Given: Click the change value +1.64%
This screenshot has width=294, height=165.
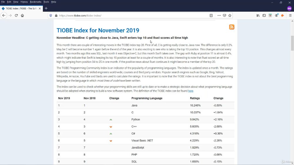Looking at the screenshot, I should pyautogui.click(x=218, y=113).
